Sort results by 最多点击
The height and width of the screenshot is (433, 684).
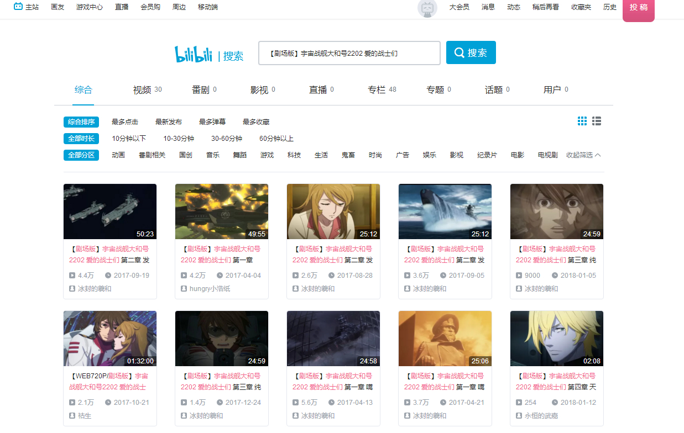(125, 122)
